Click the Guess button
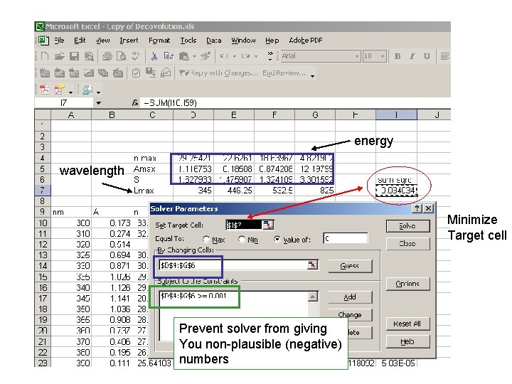This screenshot has width=512, height=384. click(x=350, y=266)
